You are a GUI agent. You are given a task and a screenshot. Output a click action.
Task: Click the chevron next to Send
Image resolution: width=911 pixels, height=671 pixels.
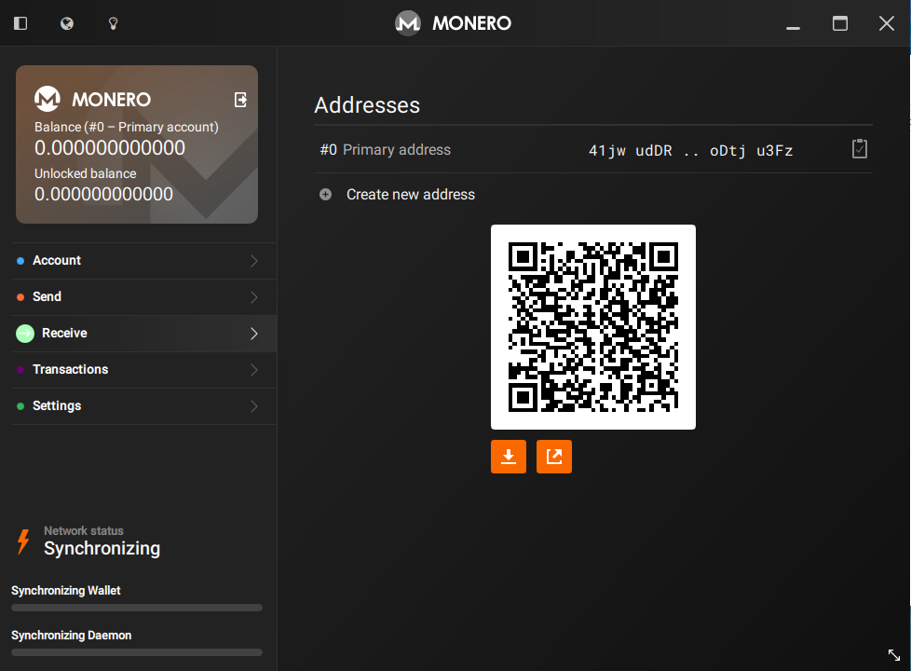[254, 297]
